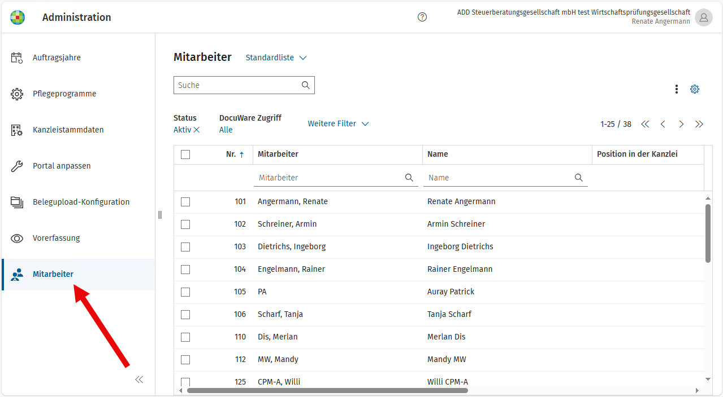This screenshot has height=397, width=723.
Task: Open the help question mark icon
Action: pos(422,17)
